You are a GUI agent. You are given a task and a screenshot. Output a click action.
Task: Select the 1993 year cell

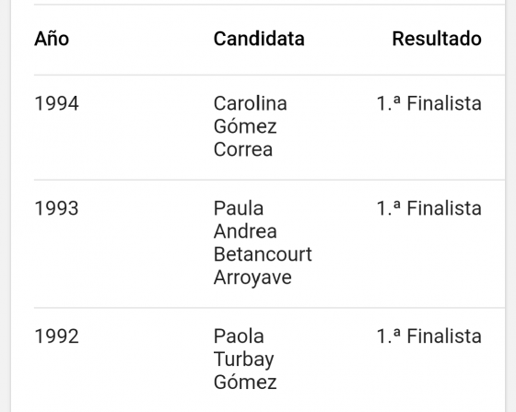(56, 208)
